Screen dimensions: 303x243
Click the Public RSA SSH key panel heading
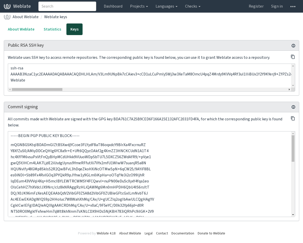tap(26, 45)
